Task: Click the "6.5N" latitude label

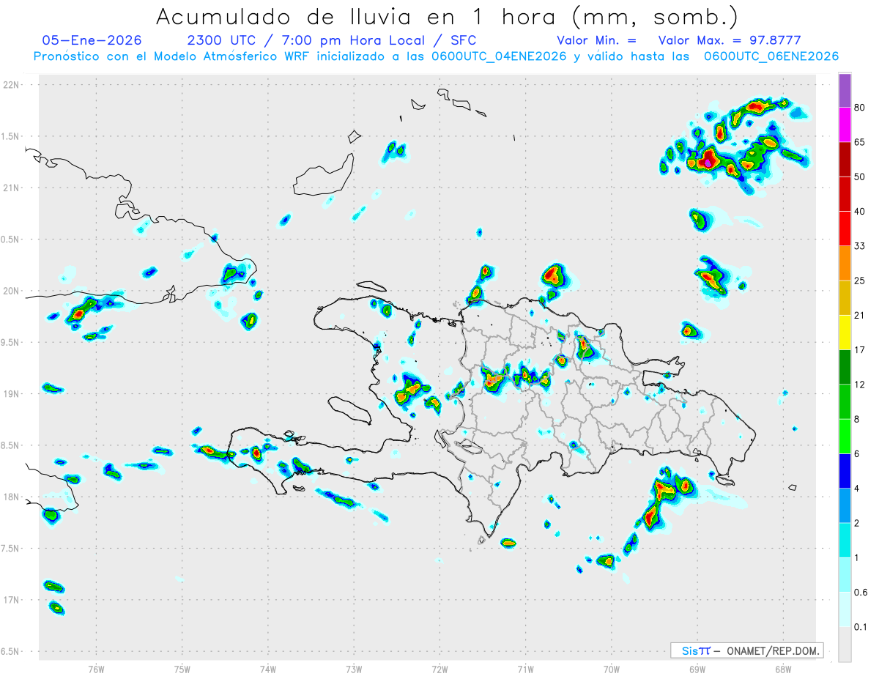Action: (x=11, y=652)
